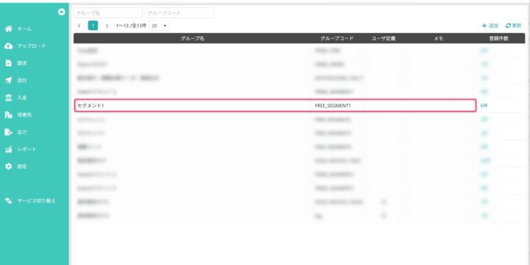Sort by グループコード column header
The width and height of the screenshot is (530, 265).
coord(337,38)
